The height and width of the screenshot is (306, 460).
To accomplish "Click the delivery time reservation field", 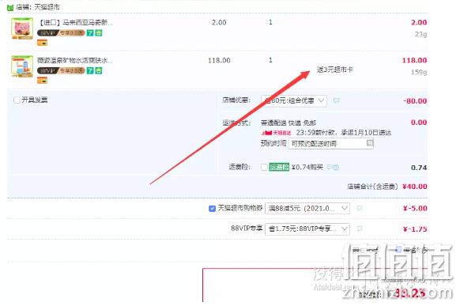I will (x=331, y=144).
